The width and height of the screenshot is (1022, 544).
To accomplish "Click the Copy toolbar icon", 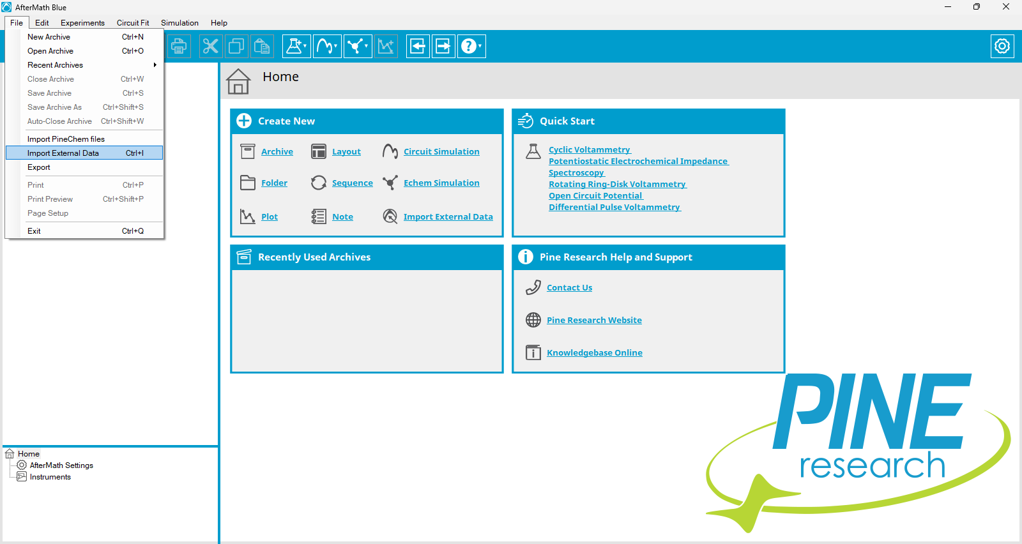I will [x=236, y=46].
